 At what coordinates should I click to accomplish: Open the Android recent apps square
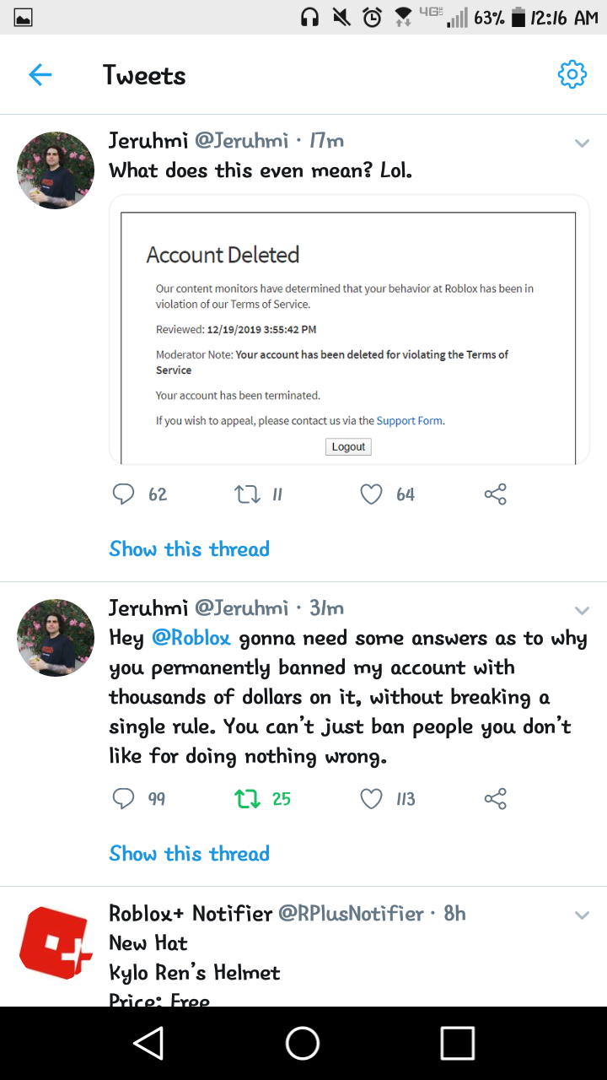(x=457, y=1044)
